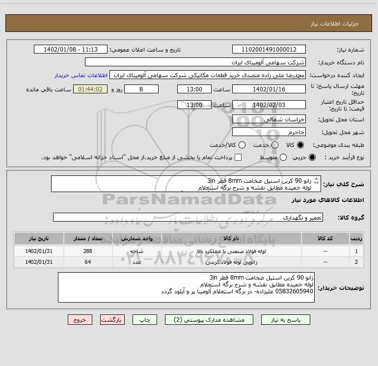Click the remaining days field showing 8
Image resolution: width=378 pixels, height=366 pixels.
141,89
